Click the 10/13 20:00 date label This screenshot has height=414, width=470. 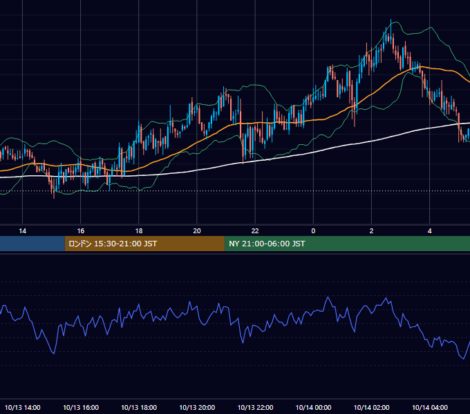coord(197,407)
